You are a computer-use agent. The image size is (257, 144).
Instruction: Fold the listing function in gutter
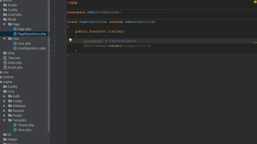coord(65,31)
